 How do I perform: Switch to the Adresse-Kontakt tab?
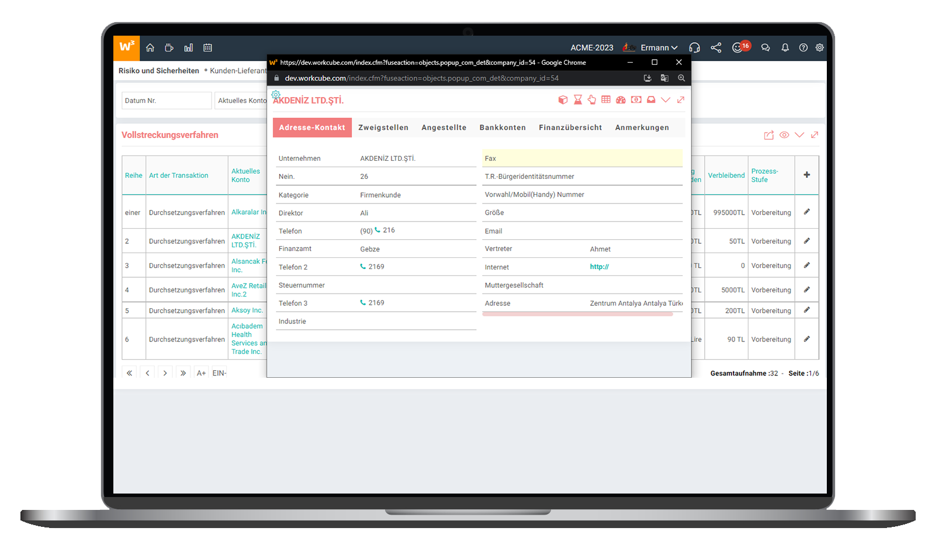click(312, 127)
